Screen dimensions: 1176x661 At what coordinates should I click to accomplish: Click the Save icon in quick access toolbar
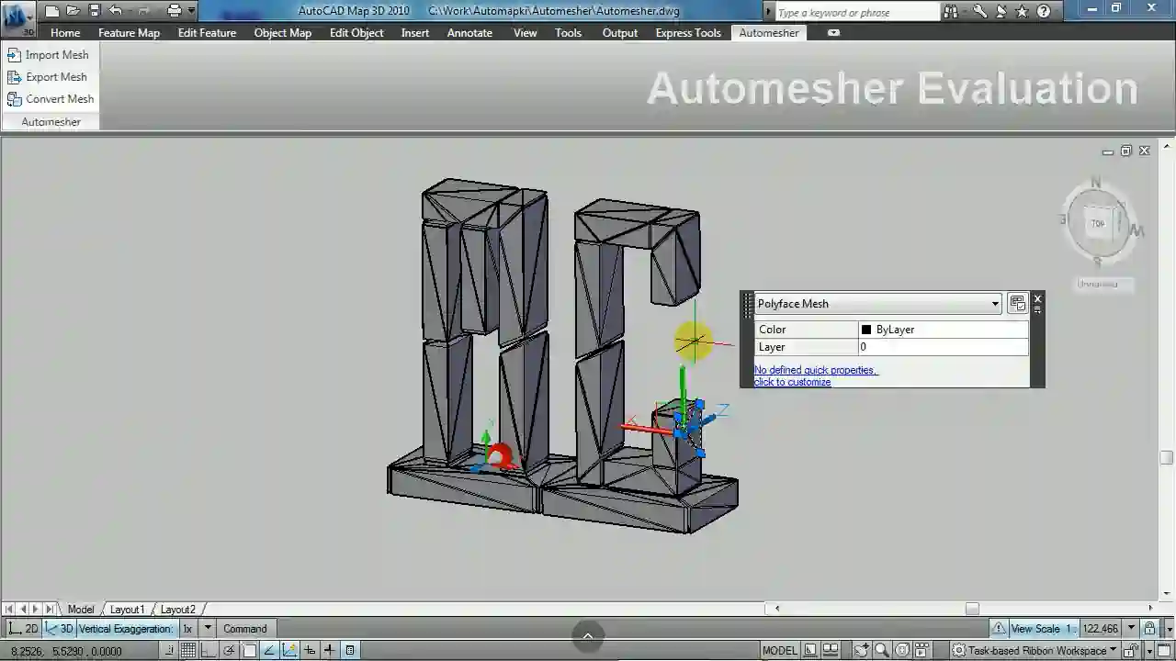(x=94, y=11)
